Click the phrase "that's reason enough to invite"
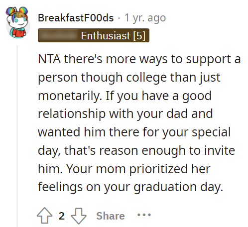 pyautogui.click(x=149, y=150)
